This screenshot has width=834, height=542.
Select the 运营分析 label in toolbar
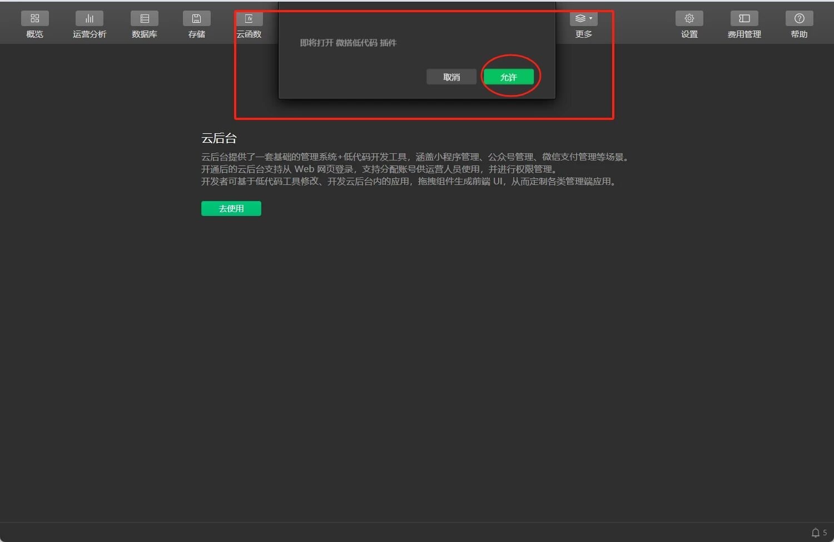(90, 34)
